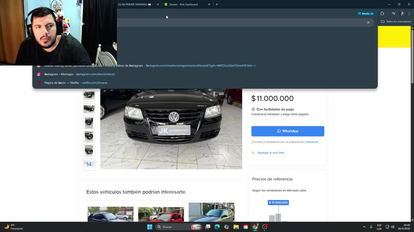Click Con facilidades de pago text

pyautogui.click(x=275, y=109)
